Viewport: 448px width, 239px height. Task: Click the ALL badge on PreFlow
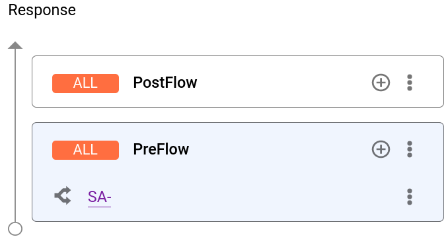coord(85,150)
